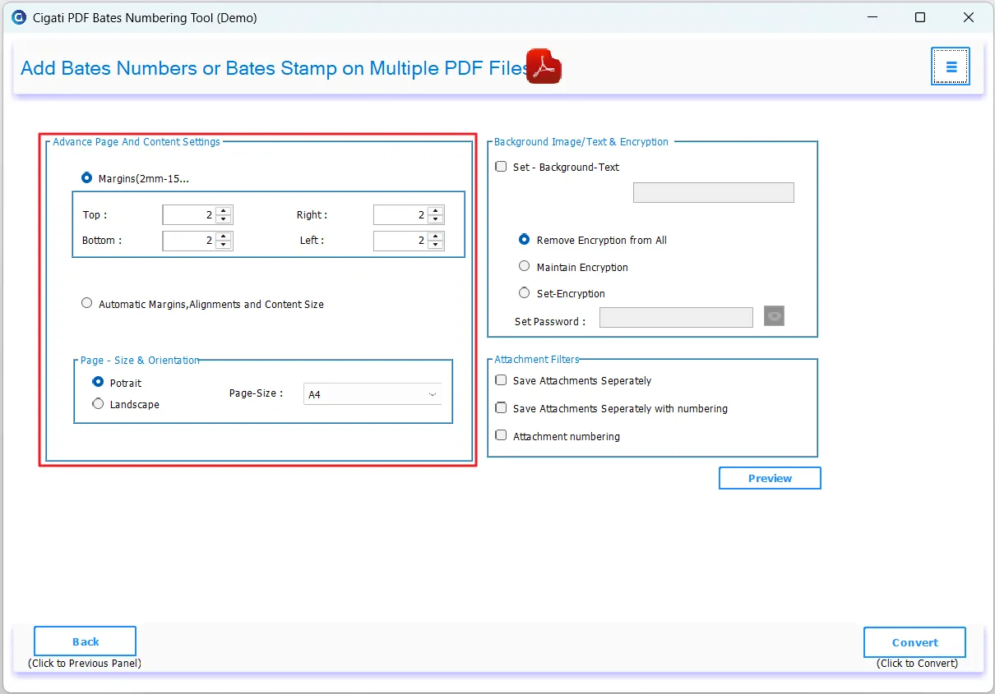Enable Automatic Margins, Alignments and Content Size
The image size is (995, 694).
[86, 302]
